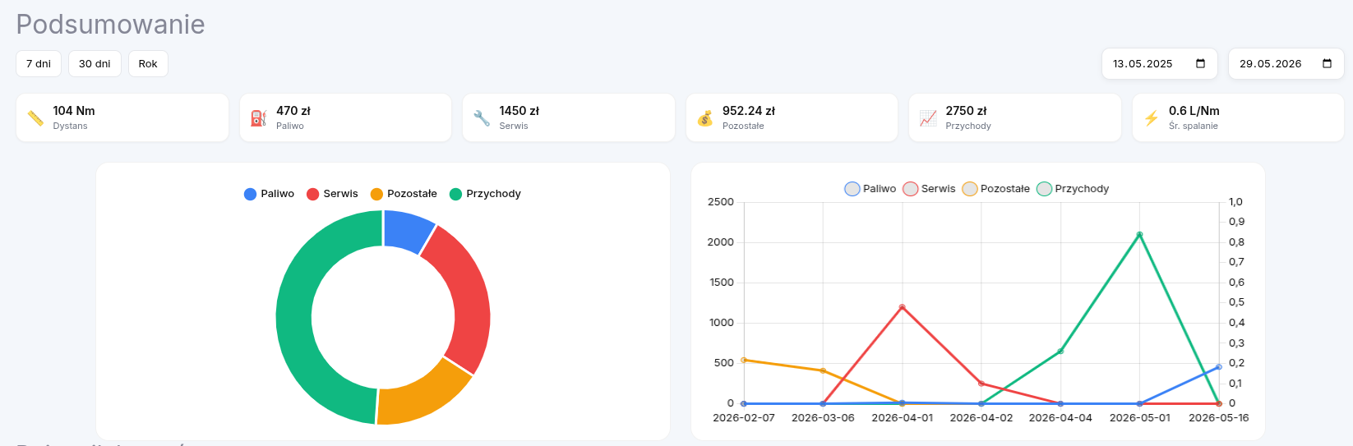
Task: Select the Rok range button
Action: coord(148,64)
